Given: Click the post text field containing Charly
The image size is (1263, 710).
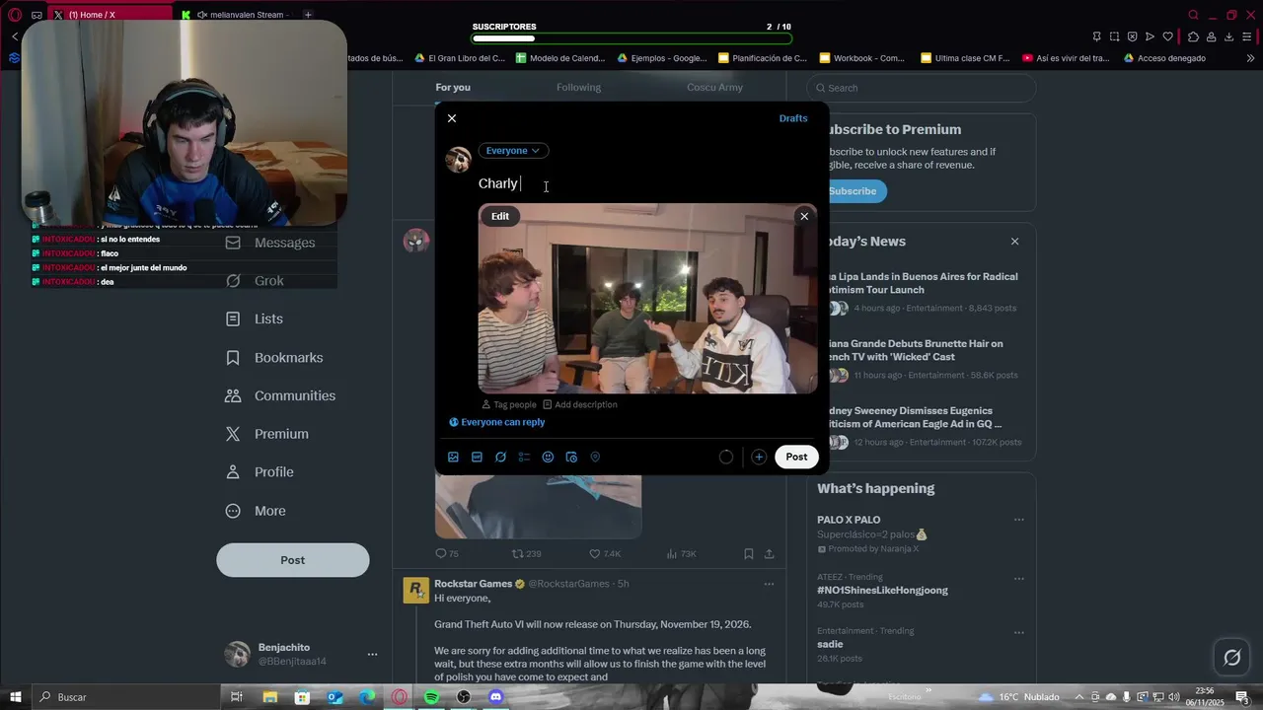Looking at the screenshot, I should coord(646,183).
